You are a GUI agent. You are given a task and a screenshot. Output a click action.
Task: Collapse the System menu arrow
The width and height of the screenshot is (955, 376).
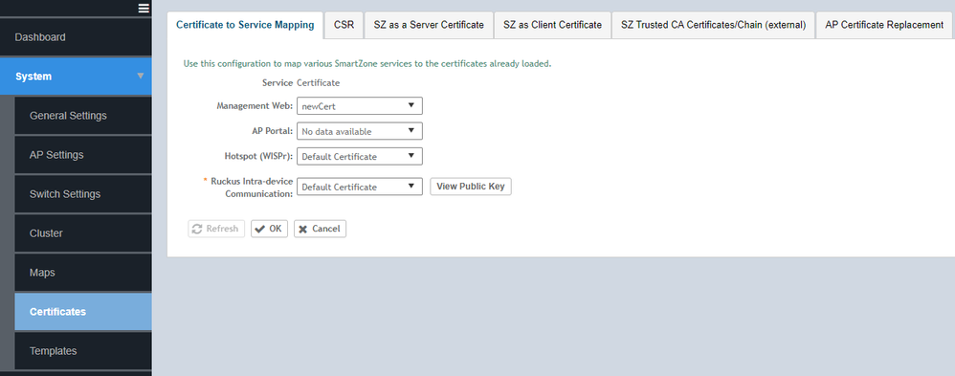(x=141, y=77)
